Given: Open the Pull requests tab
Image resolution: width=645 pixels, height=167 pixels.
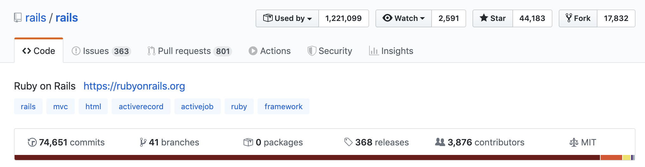Looking at the screenshot, I should click(189, 51).
